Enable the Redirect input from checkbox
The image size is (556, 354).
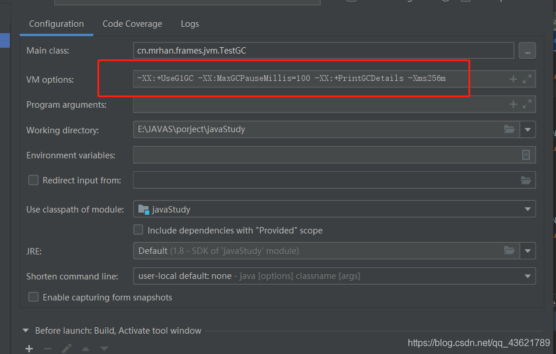coord(33,180)
